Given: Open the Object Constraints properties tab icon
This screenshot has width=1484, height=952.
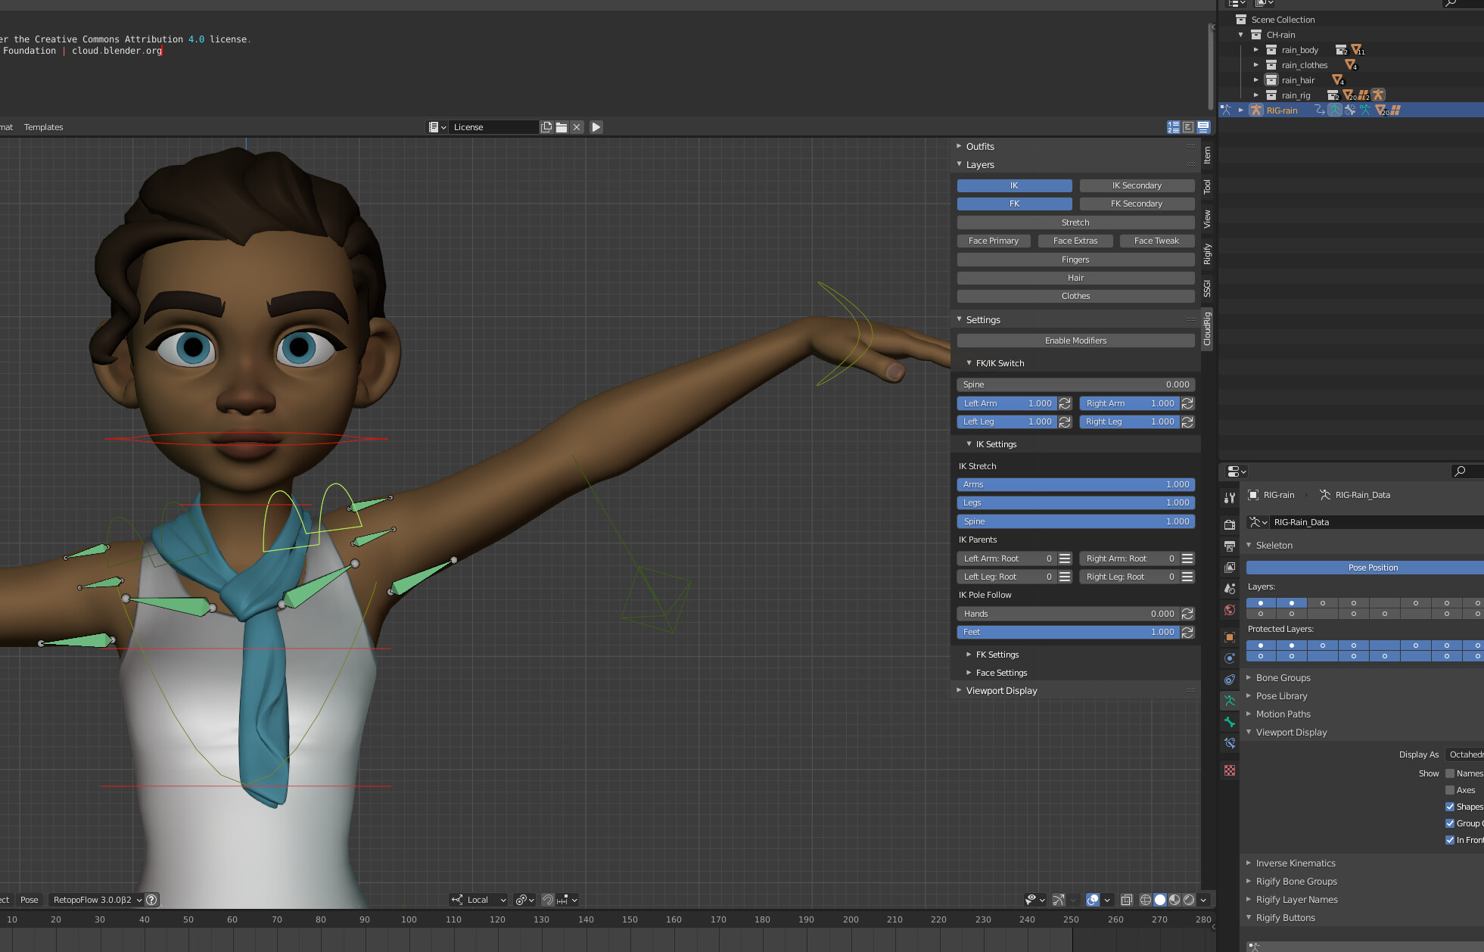Looking at the screenshot, I should tap(1230, 680).
